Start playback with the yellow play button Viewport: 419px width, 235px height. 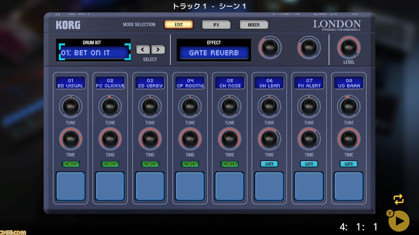coord(399,221)
